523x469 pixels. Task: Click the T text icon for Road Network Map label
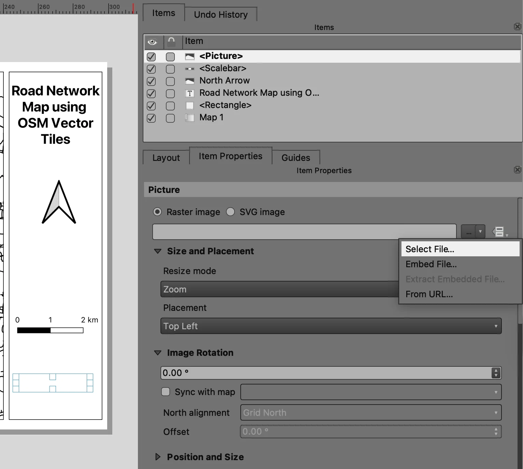coord(190,93)
